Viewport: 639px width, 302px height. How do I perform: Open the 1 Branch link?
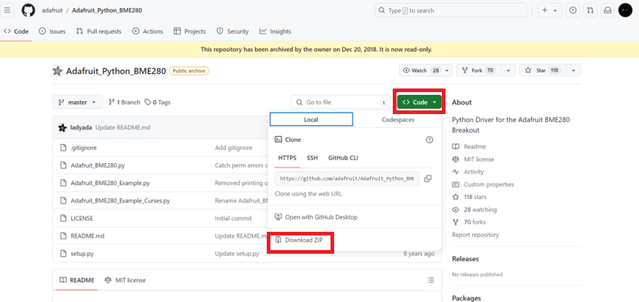125,102
